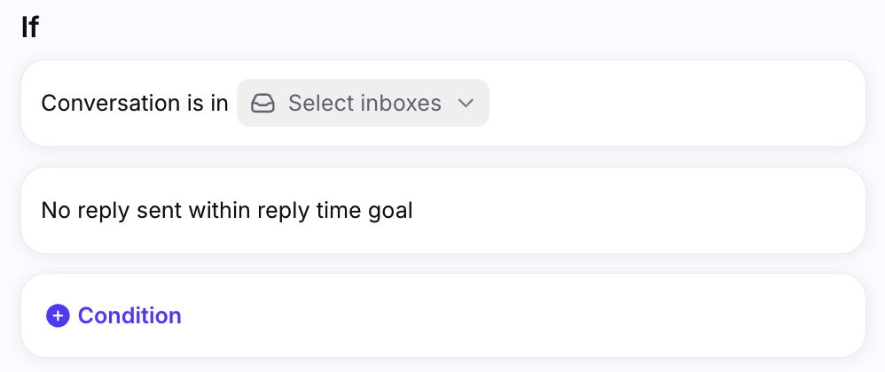Expand the chevron beside Select inboxes
Viewport: 885px width, 372px height.
(x=466, y=103)
